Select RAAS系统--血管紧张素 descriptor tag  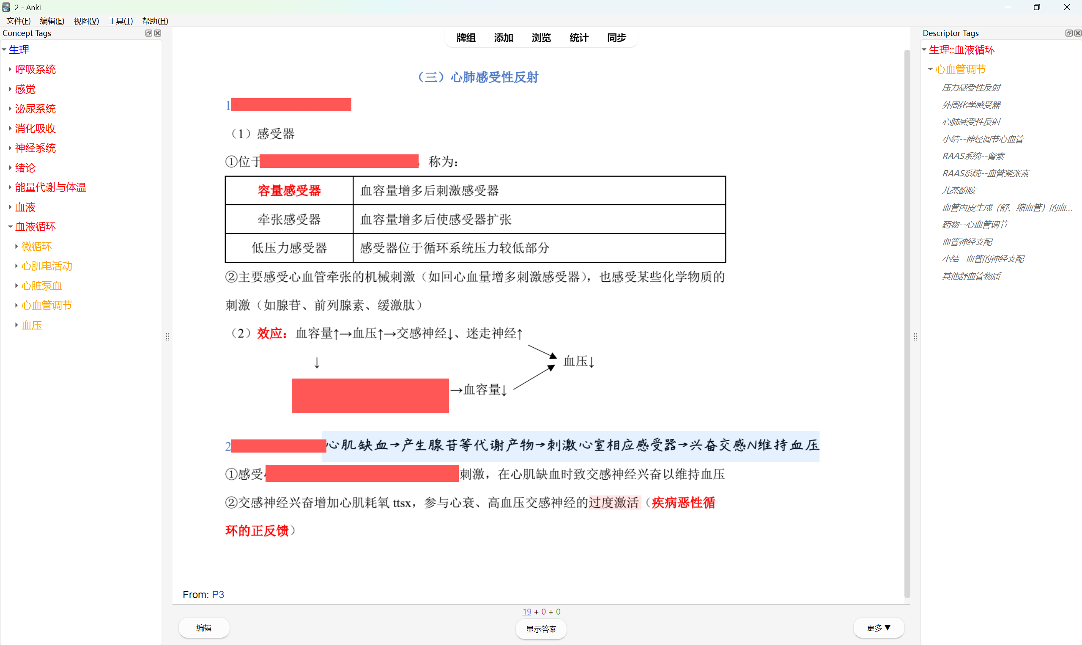click(x=986, y=173)
